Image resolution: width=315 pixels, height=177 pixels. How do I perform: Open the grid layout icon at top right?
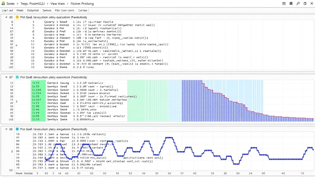[284, 4]
